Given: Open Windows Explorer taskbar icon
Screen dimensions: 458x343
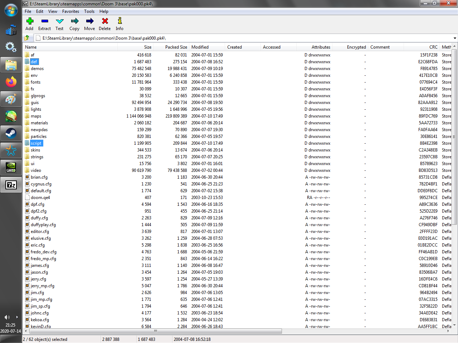Looking at the screenshot, I should (x=11, y=65).
